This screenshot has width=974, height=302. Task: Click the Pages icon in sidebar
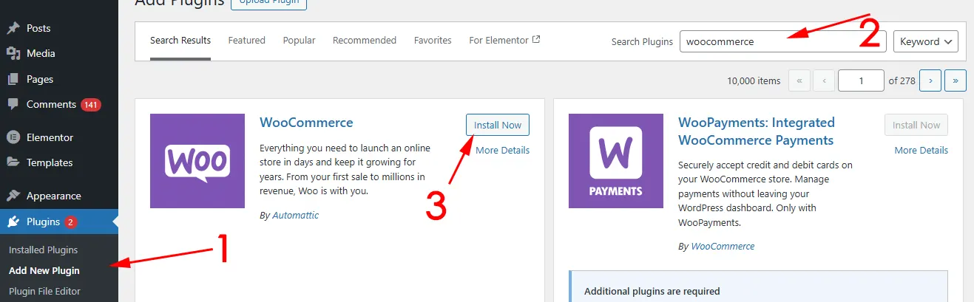13,79
